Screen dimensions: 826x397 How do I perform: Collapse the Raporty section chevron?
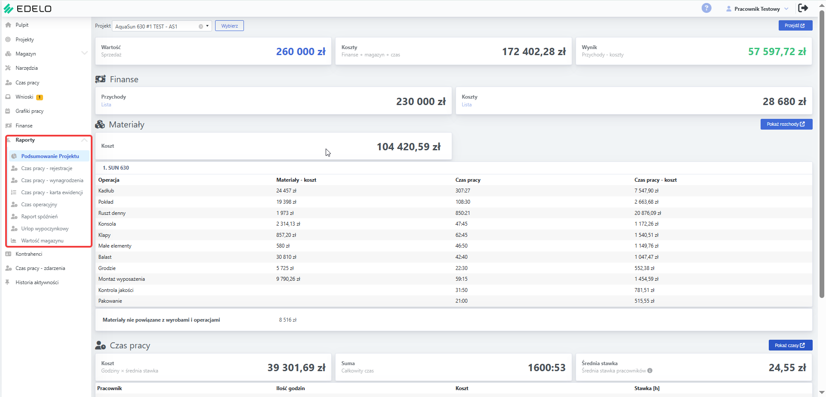point(84,140)
